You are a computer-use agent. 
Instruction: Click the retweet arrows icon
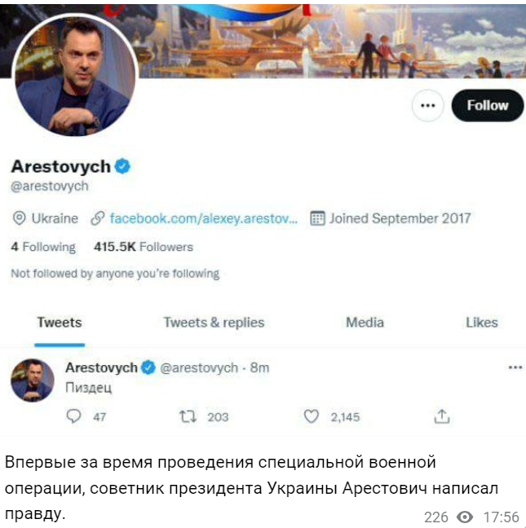[188, 417]
